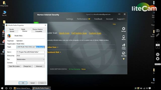Cancel the Firefox Properties dialog
161x90 pixels.
coord(32,83)
